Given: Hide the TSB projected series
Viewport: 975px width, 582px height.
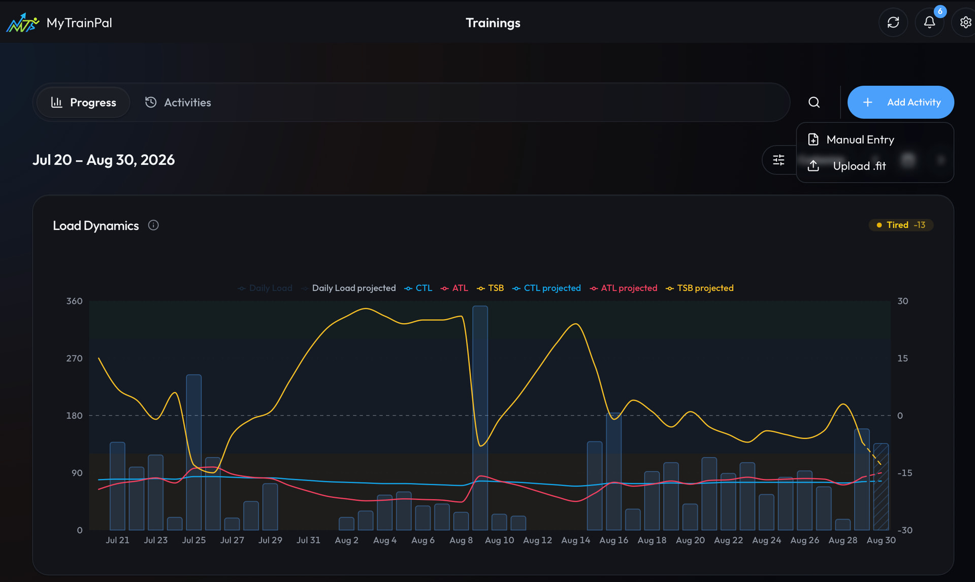Looking at the screenshot, I should (699, 288).
